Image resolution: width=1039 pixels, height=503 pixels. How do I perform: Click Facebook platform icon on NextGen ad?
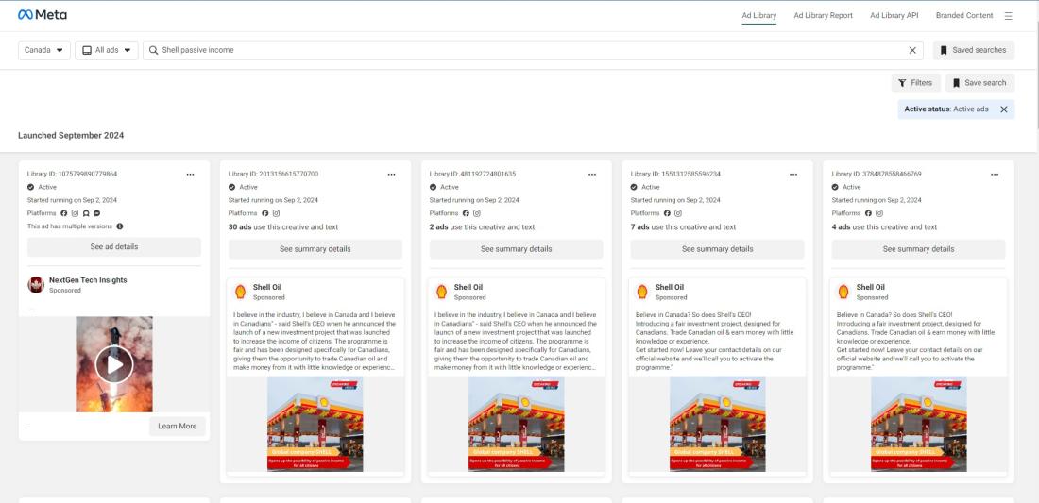click(x=64, y=213)
